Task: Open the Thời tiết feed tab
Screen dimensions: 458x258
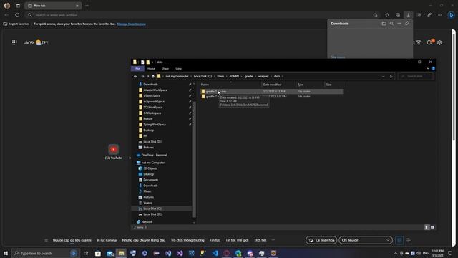Action: pyautogui.click(x=260, y=240)
